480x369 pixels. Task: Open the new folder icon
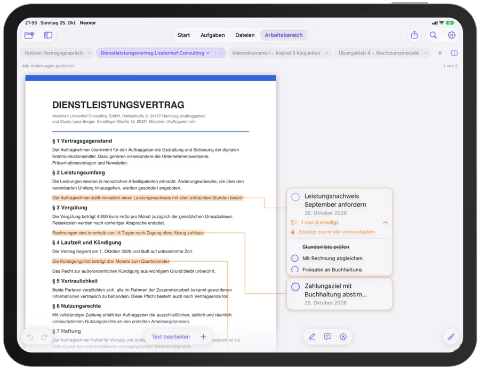(29, 35)
